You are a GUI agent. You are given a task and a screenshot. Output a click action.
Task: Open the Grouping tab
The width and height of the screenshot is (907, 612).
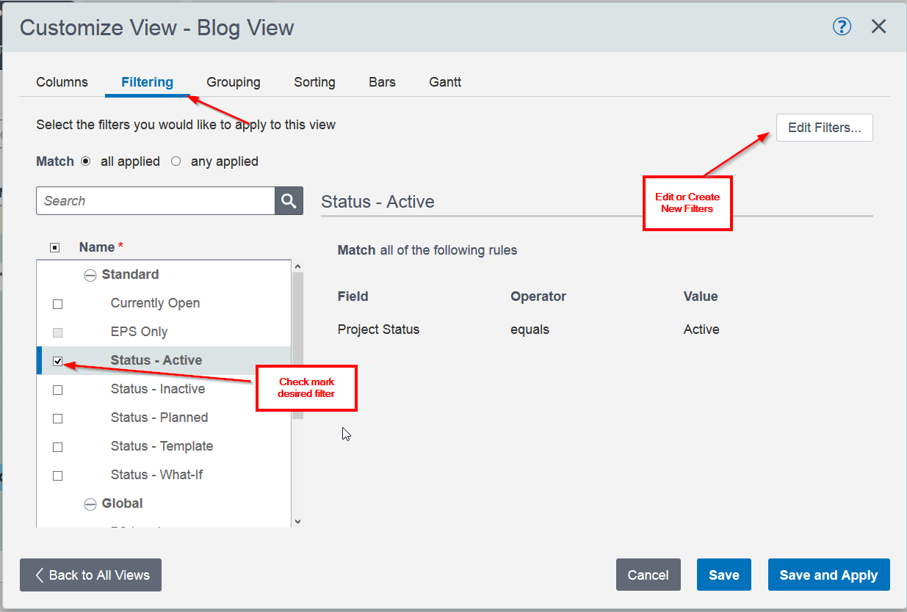click(x=233, y=82)
